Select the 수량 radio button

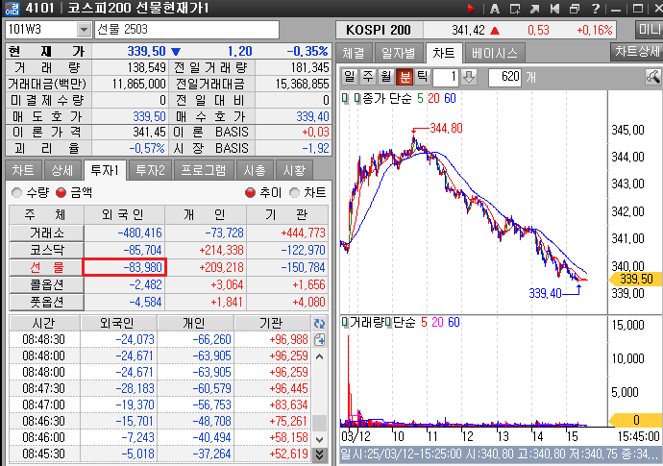[17, 193]
